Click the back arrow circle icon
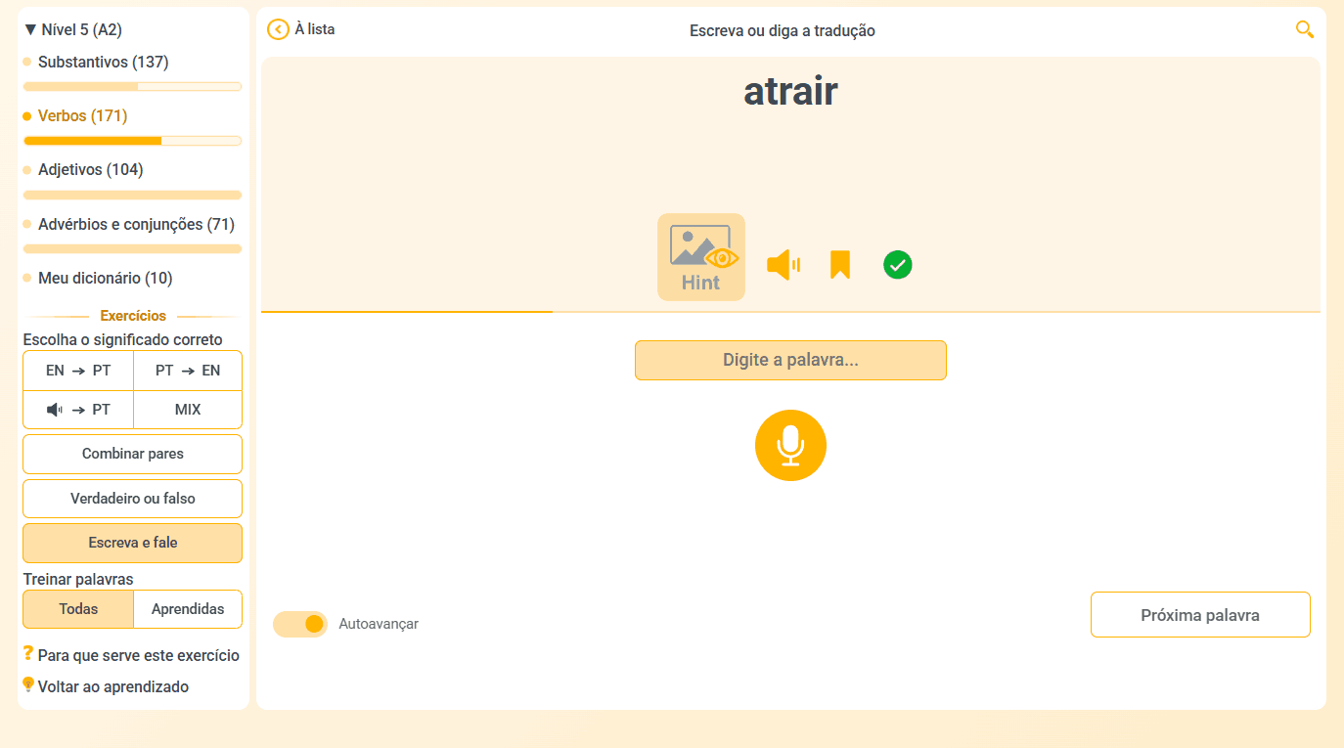Viewport: 1344px width, 748px height. pos(278,30)
